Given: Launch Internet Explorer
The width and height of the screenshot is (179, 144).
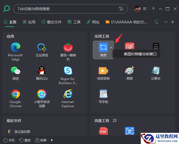Looking at the screenshot, I should pos(68,99).
